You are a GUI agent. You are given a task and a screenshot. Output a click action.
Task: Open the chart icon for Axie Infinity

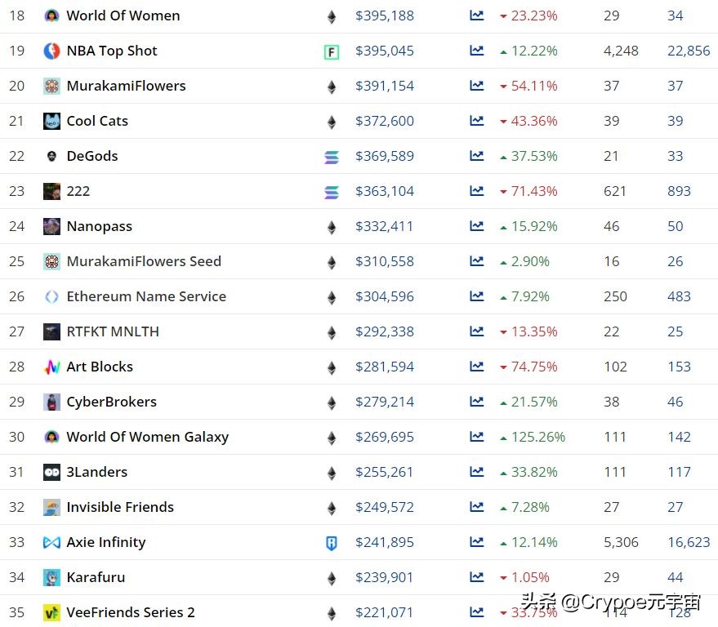[477, 542]
